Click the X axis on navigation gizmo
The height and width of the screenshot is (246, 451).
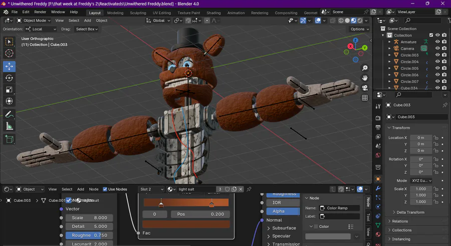(x=350, y=46)
